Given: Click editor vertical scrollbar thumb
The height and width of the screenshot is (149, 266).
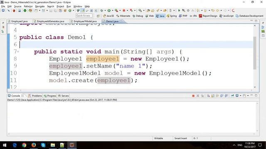Looking at the screenshot, I should pyautogui.click(x=255, y=53).
